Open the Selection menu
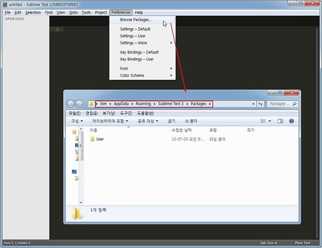This screenshot has height=248, width=322. click(x=33, y=12)
